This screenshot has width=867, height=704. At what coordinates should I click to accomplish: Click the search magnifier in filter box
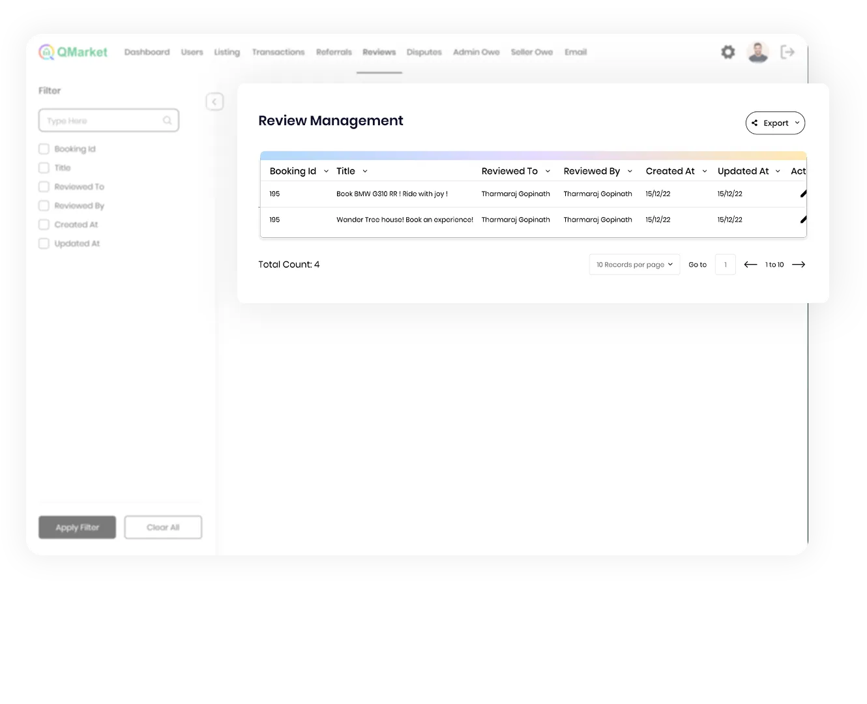click(167, 121)
